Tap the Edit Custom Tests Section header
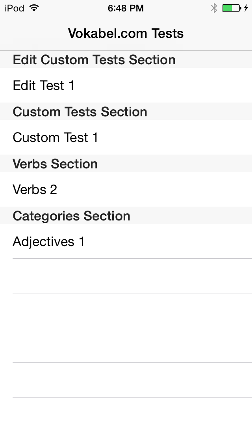 click(94, 60)
